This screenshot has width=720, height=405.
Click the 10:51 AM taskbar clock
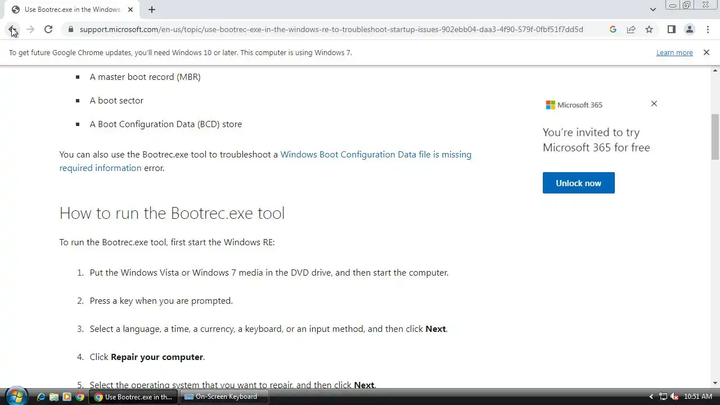698,397
